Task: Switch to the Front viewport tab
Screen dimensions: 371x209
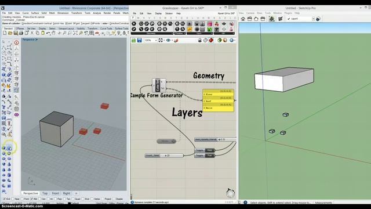Action: pyautogui.click(x=56, y=193)
